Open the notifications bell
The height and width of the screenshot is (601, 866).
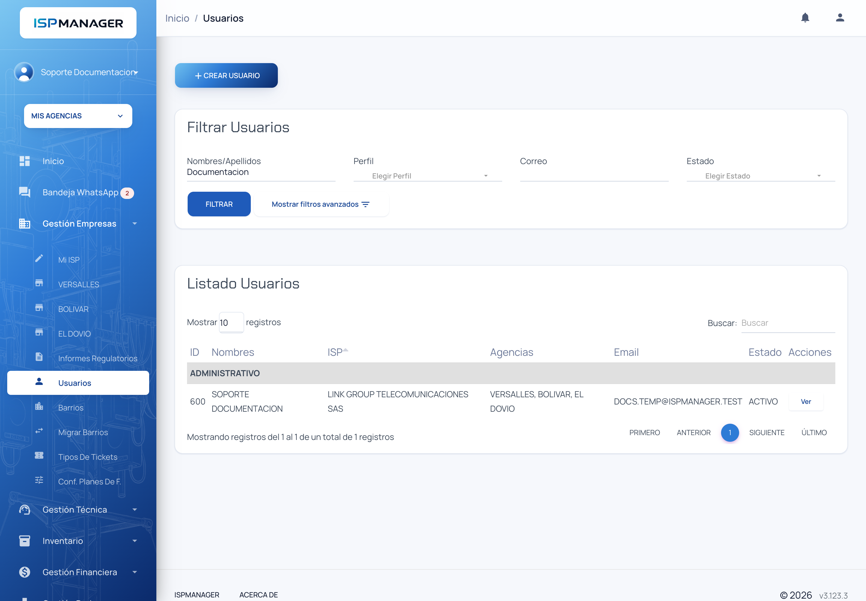(x=805, y=18)
